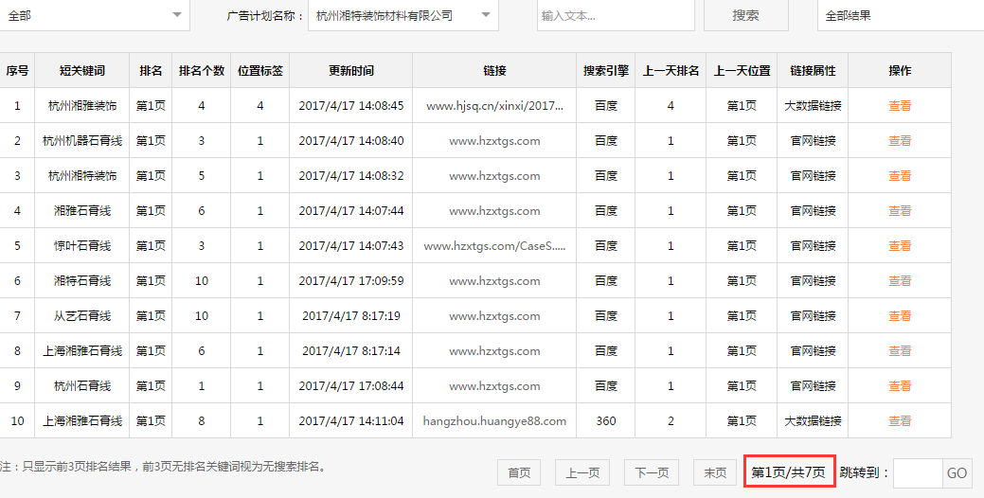This screenshot has width=984, height=498.
Task: Open 查看 for 从艺石膏线
Action: (900, 316)
